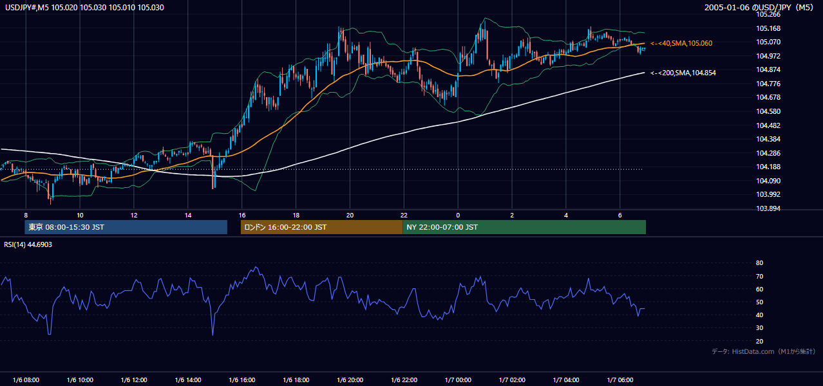
Task: Click hour label 4 on price chart axis
Action: click(x=566, y=215)
